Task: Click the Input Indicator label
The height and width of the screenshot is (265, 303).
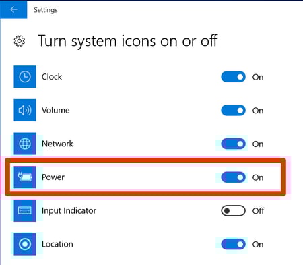Action: [69, 210]
